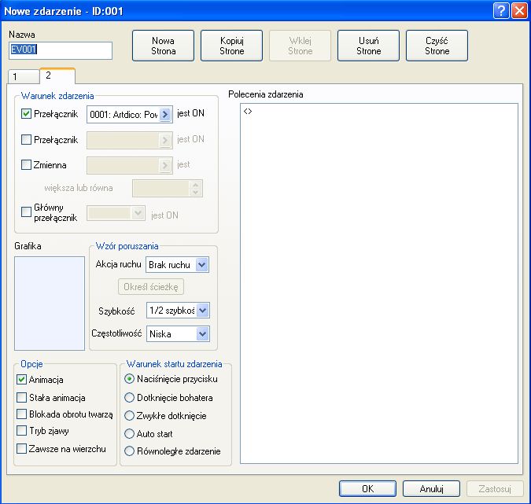
Task: Open the Szybkość speed dropdown
Action: pos(202,311)
